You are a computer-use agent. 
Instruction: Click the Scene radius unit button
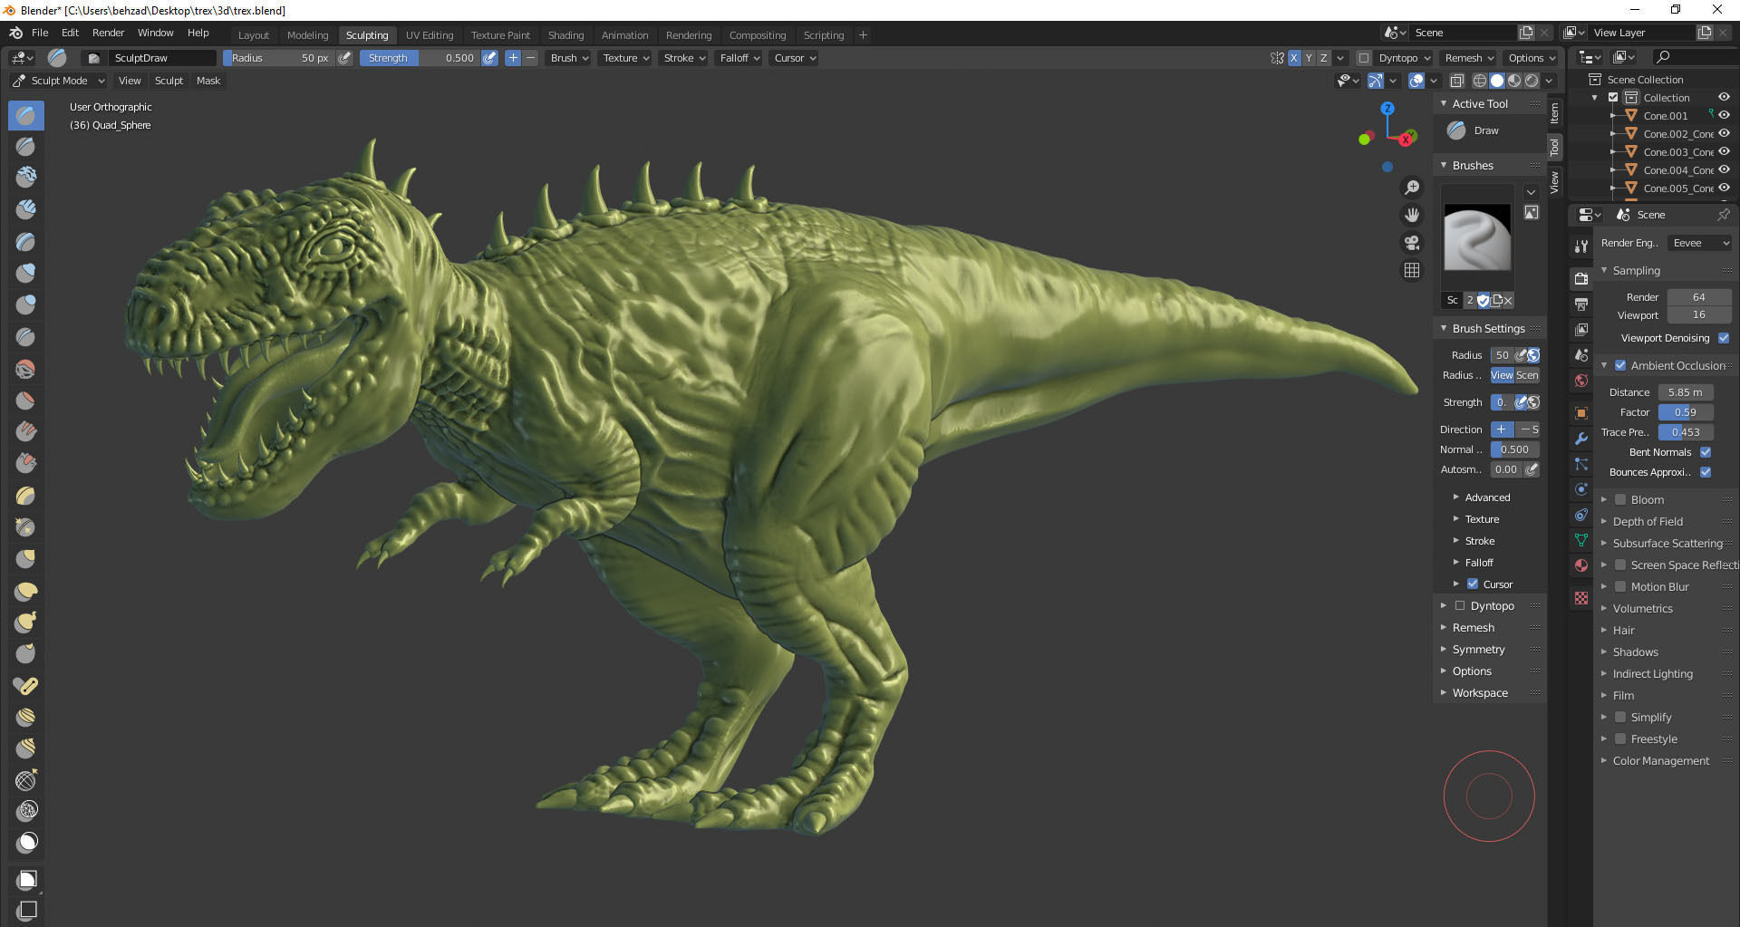click(1527, 375)
